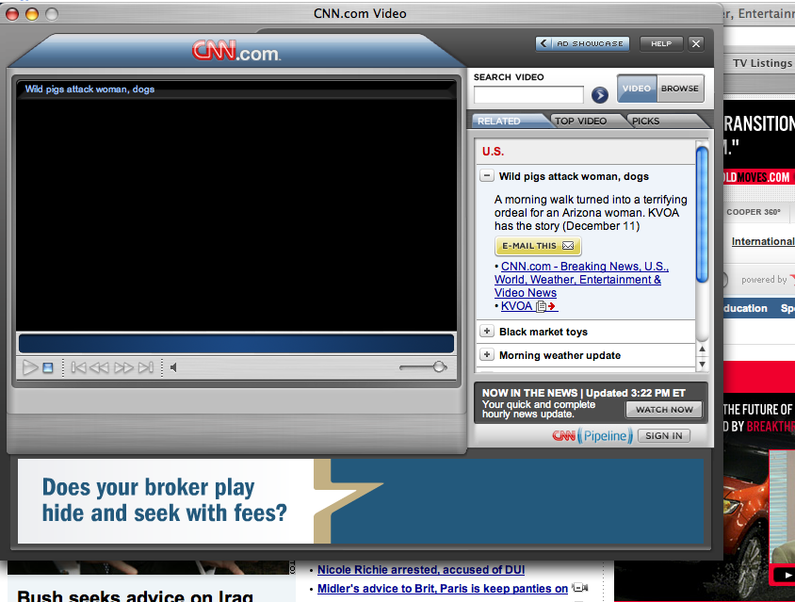
Task: Open CNN.com Breaking News link
Action: coord(581,280)
